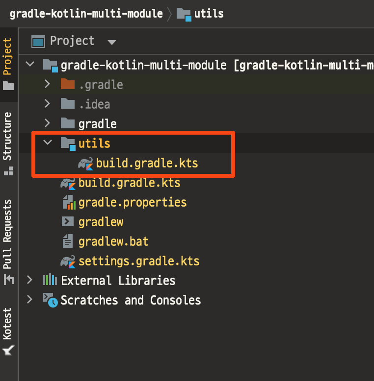Expand External Libraries node
374x381 pixels.
pos(29,280)
